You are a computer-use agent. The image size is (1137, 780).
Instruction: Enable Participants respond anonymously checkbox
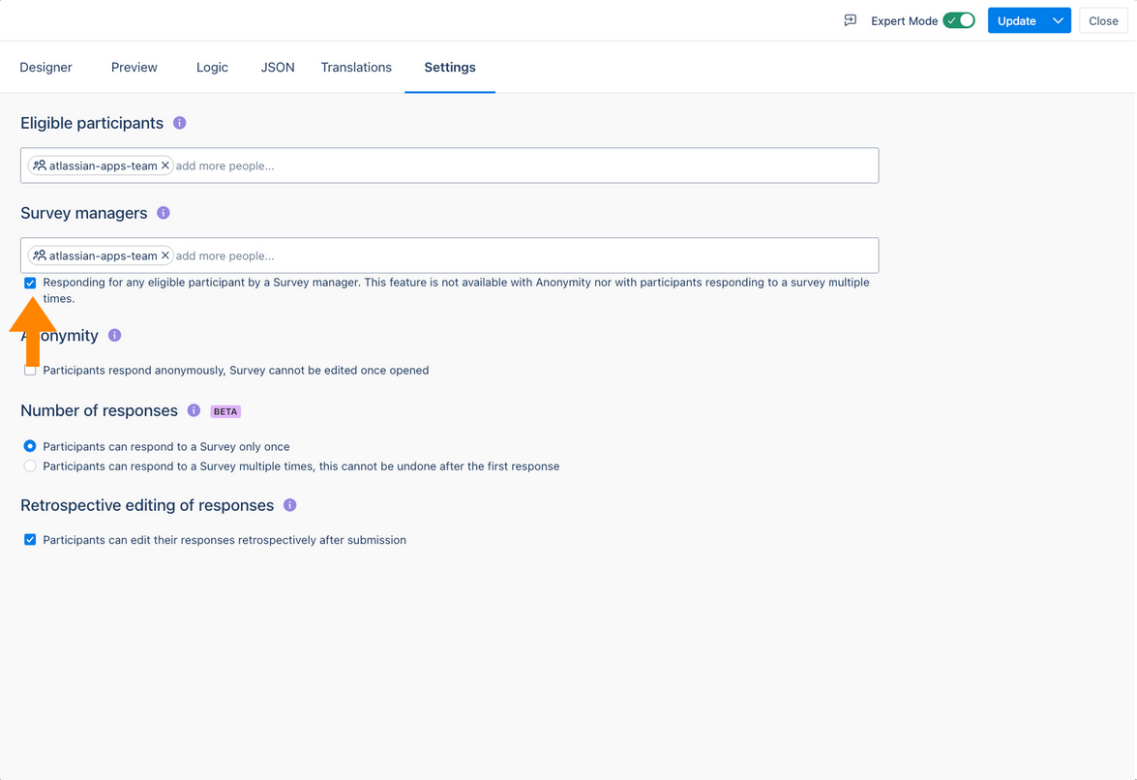[x=30, y=371]
